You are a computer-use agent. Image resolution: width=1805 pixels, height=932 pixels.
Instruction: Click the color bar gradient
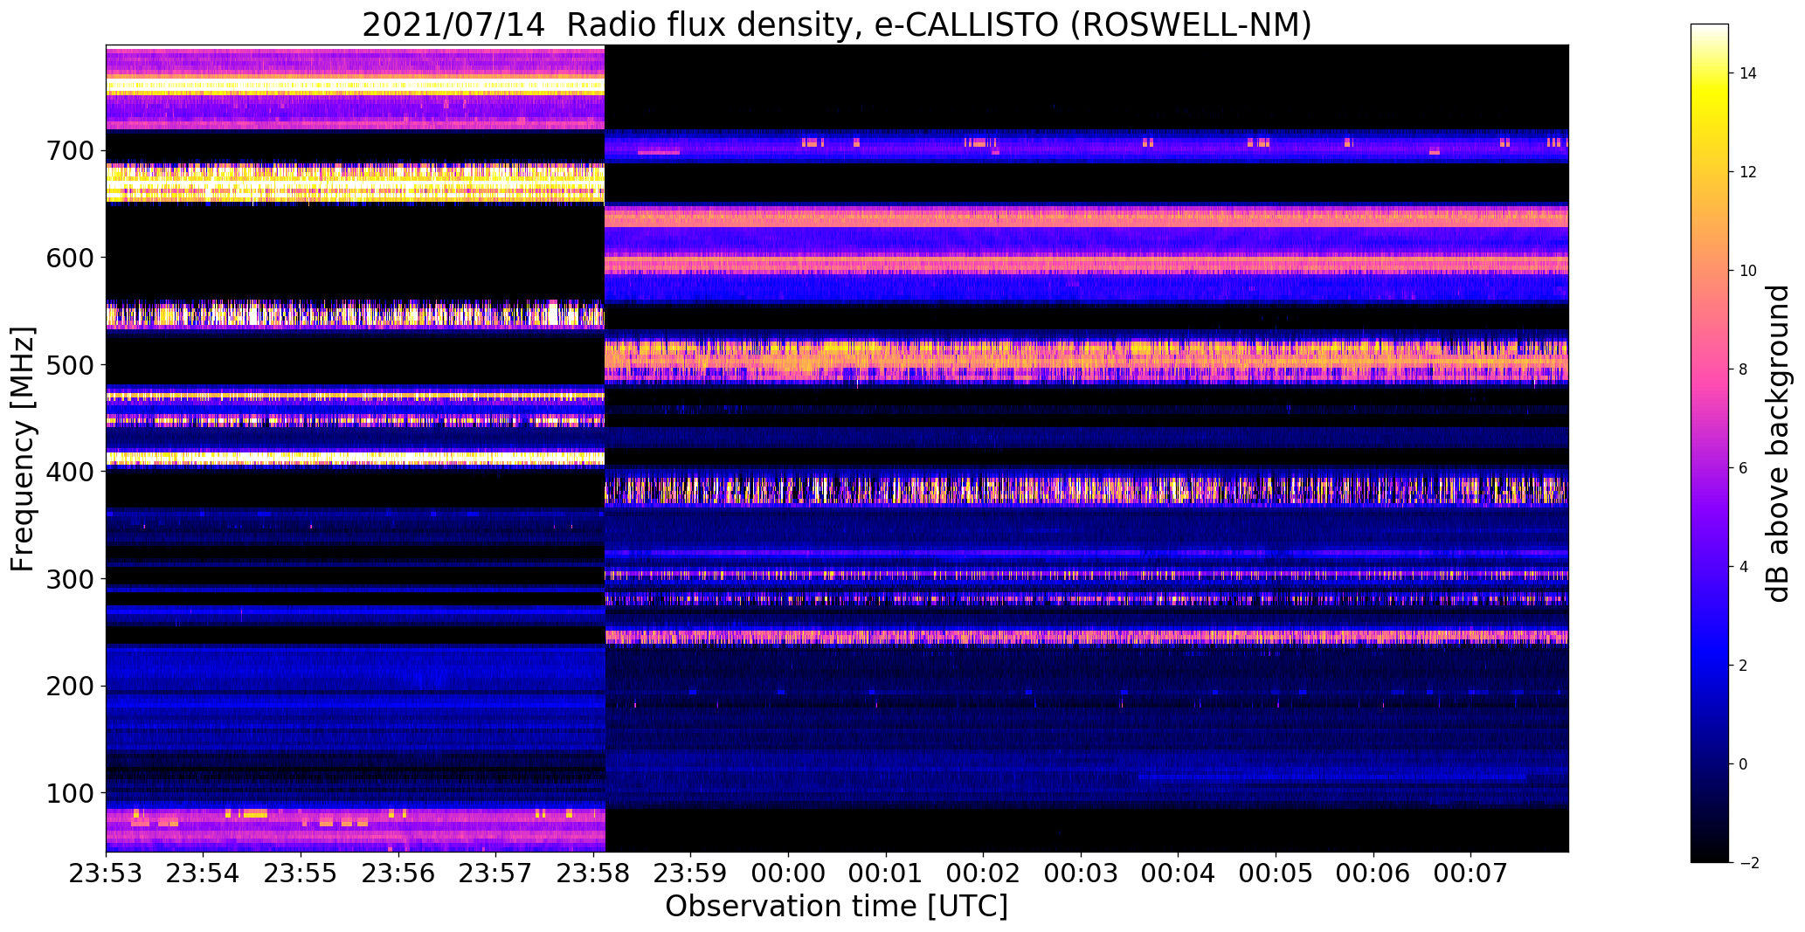coord(1710,443)
